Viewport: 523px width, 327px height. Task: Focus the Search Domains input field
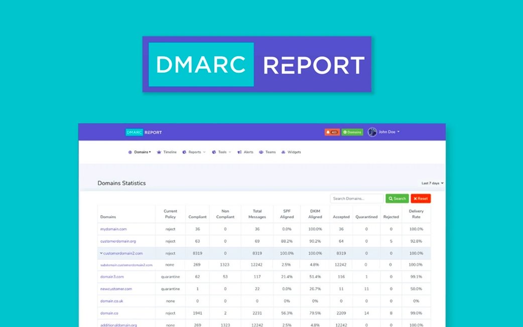(x=356, y=199)
